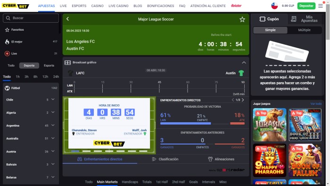This screenshot has height=186, width=330.
Task: Open the ATENCIÓN AL CLIENTE page
Action: click(x=208, y=6)
